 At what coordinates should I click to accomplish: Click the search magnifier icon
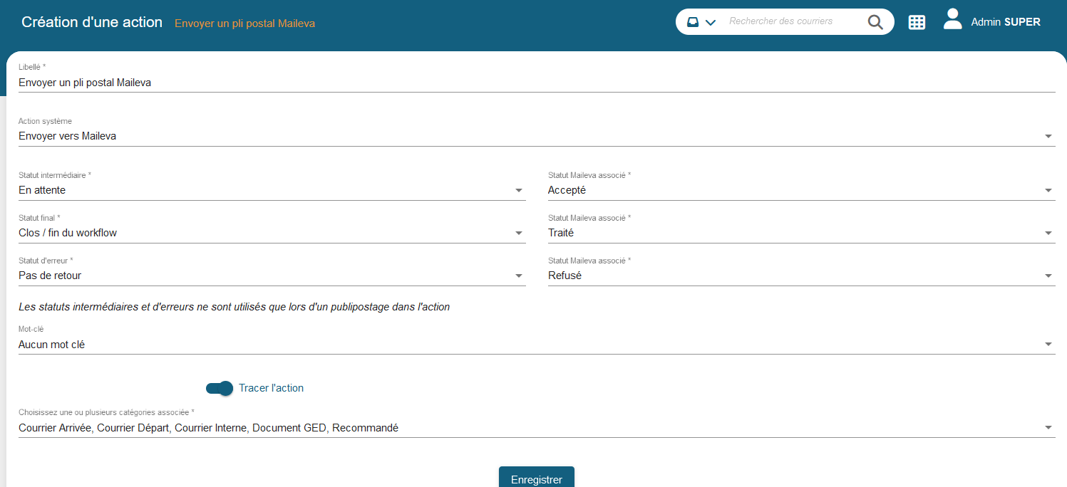click(875, 22)
